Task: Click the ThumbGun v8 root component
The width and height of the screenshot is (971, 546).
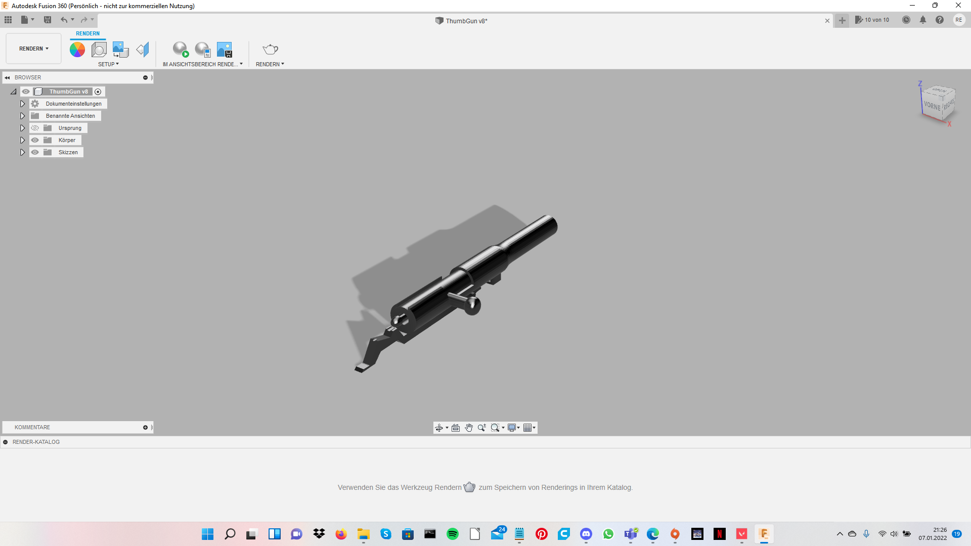Action: coord(68,92)
